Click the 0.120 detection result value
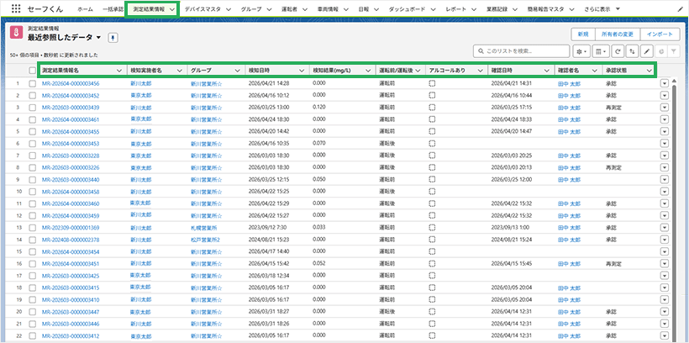The image size is (689, 343). [x=318, y=108]
